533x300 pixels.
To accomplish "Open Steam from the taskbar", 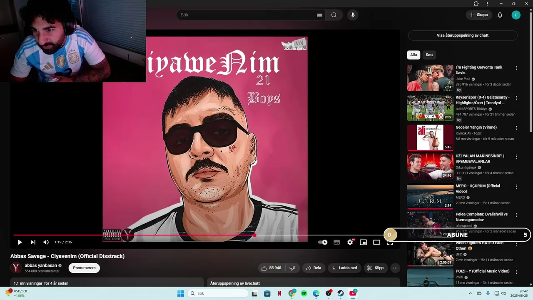I will pos(341,293).
